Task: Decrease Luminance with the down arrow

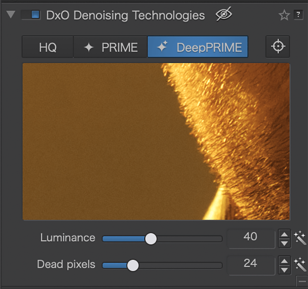Action: [x=284, y=243]
